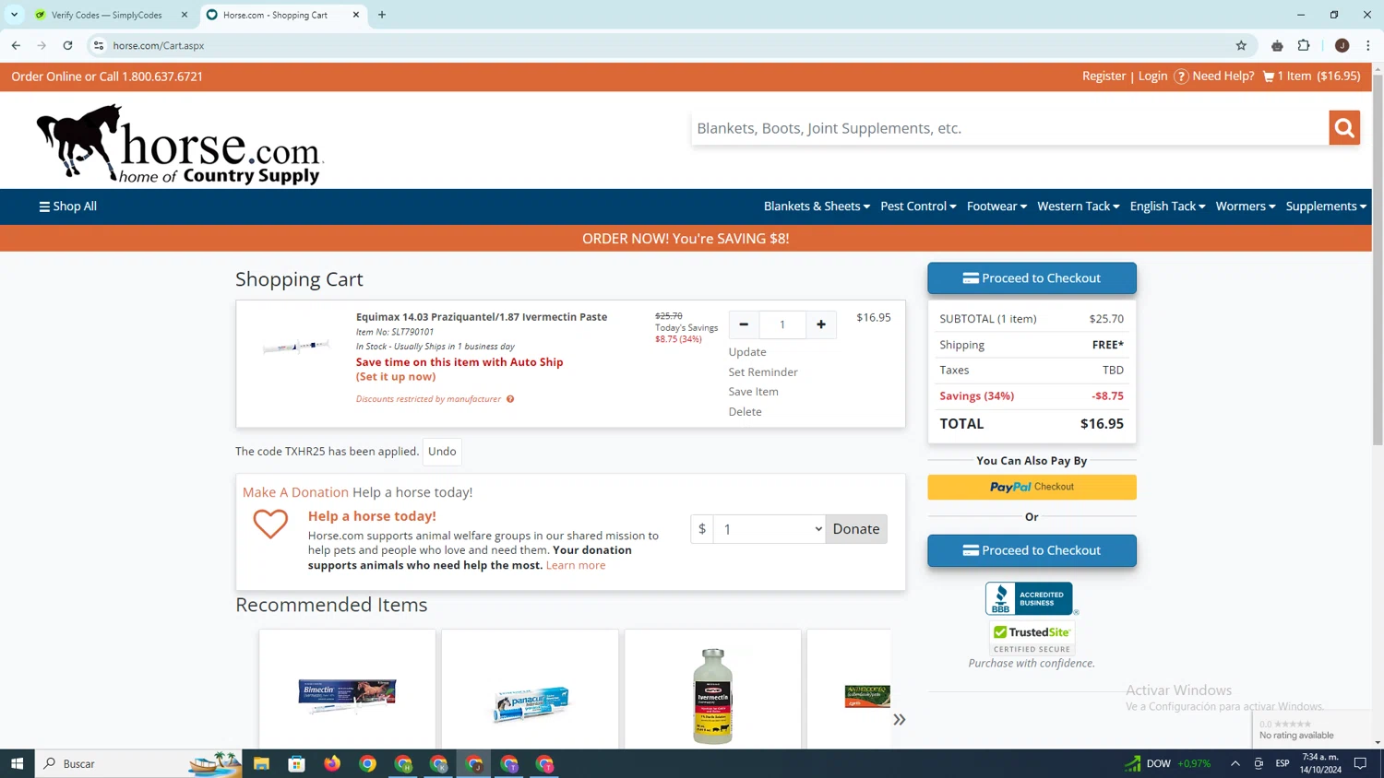Viewport: 1384px width, 778px height.
Task: Advance recommended items with next arrow
Action: (x=899, y=719)
